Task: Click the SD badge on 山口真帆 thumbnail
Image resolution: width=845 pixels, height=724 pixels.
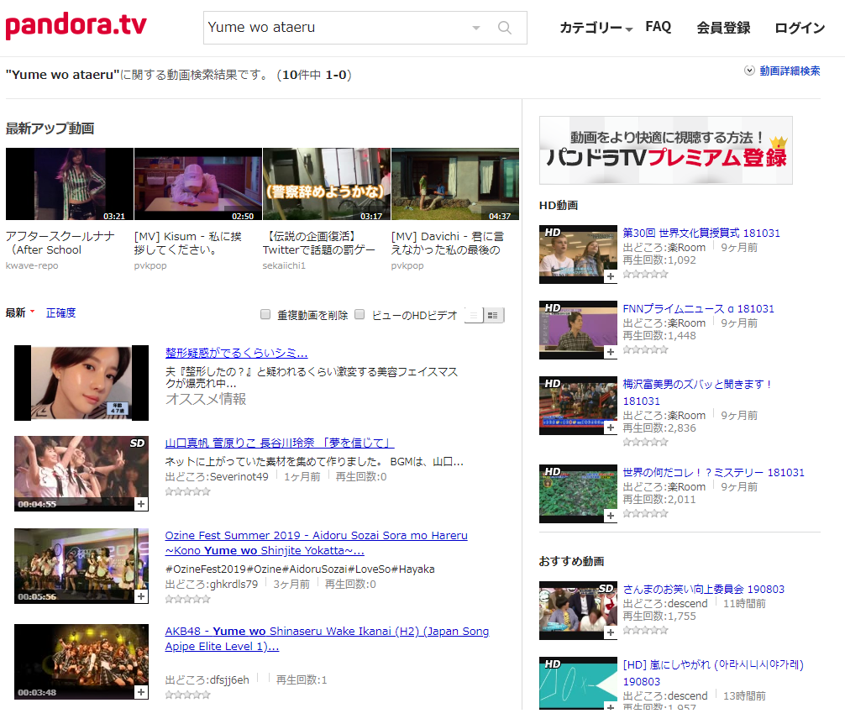Action: click(x=138, y=443)
